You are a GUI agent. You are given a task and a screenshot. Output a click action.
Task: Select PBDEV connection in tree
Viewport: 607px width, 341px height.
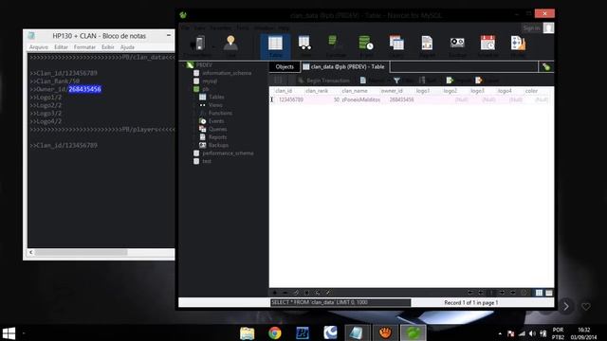click(200, 65)
